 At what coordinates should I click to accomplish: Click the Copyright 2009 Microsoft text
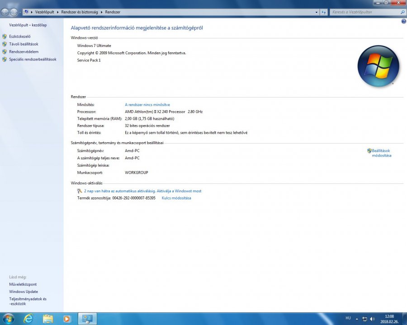click(132, 53)
